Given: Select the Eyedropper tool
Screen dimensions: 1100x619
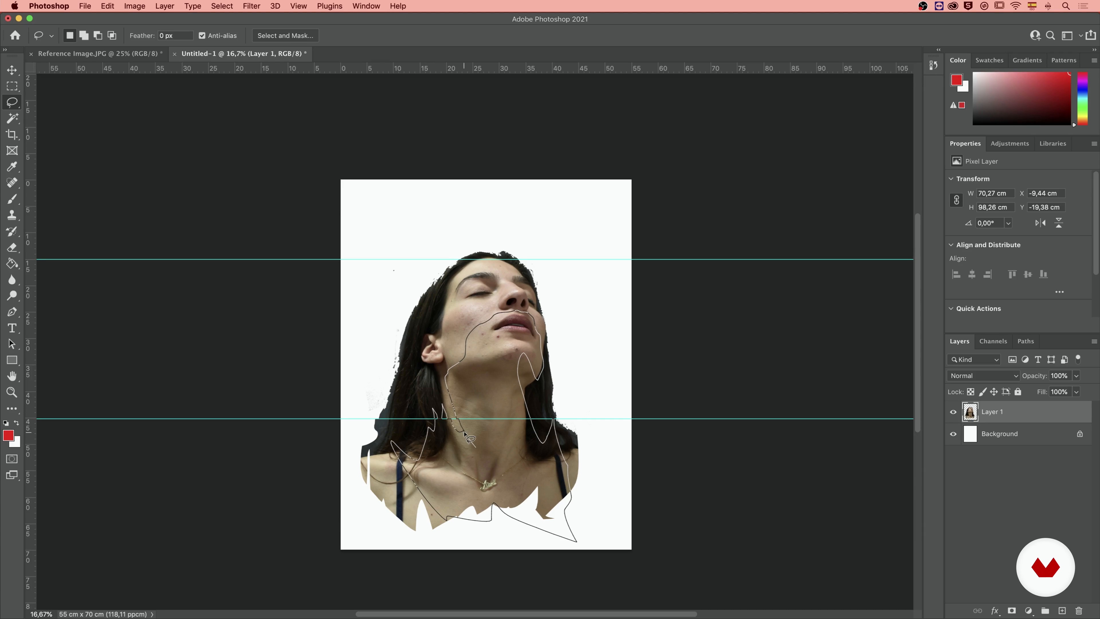Looking at the screenshot, I should 12,167.
